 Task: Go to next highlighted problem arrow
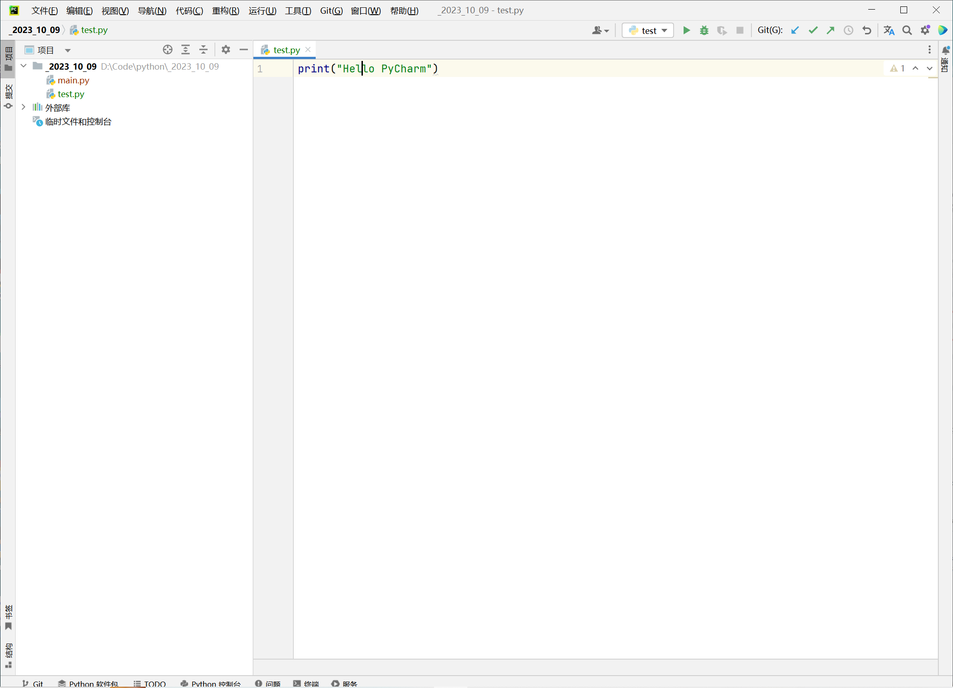pyautogui.click(x=930, y=68)
